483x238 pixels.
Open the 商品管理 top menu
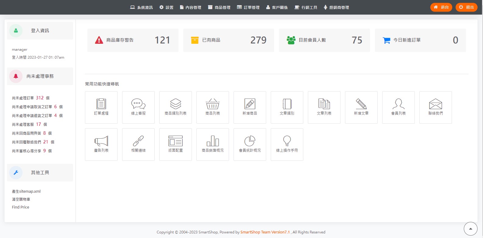tap(219, 7)
